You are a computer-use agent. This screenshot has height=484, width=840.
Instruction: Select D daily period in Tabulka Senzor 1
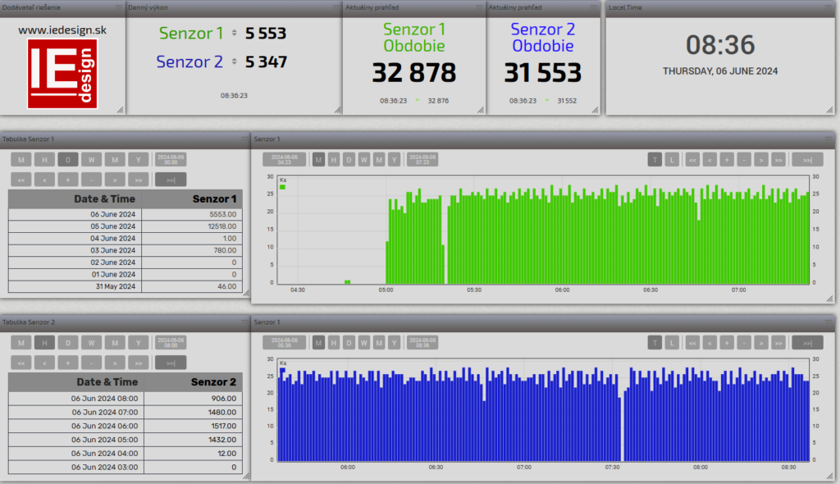(68, 160)
